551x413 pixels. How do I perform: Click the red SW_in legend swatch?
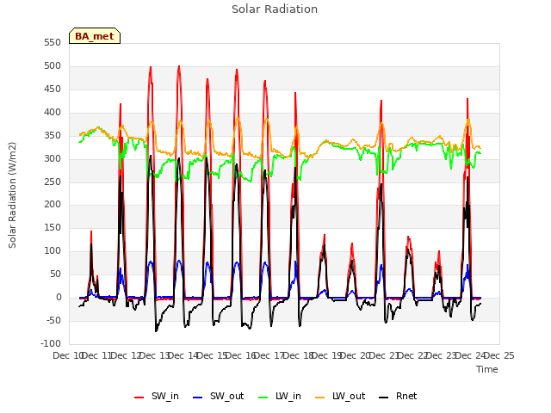tap(139, 398)
